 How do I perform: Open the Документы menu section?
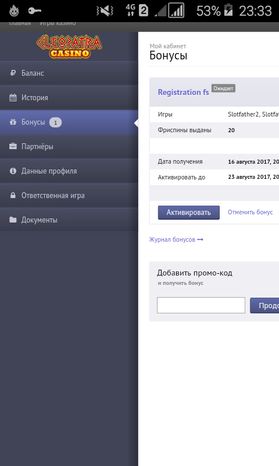click(69, 220)
